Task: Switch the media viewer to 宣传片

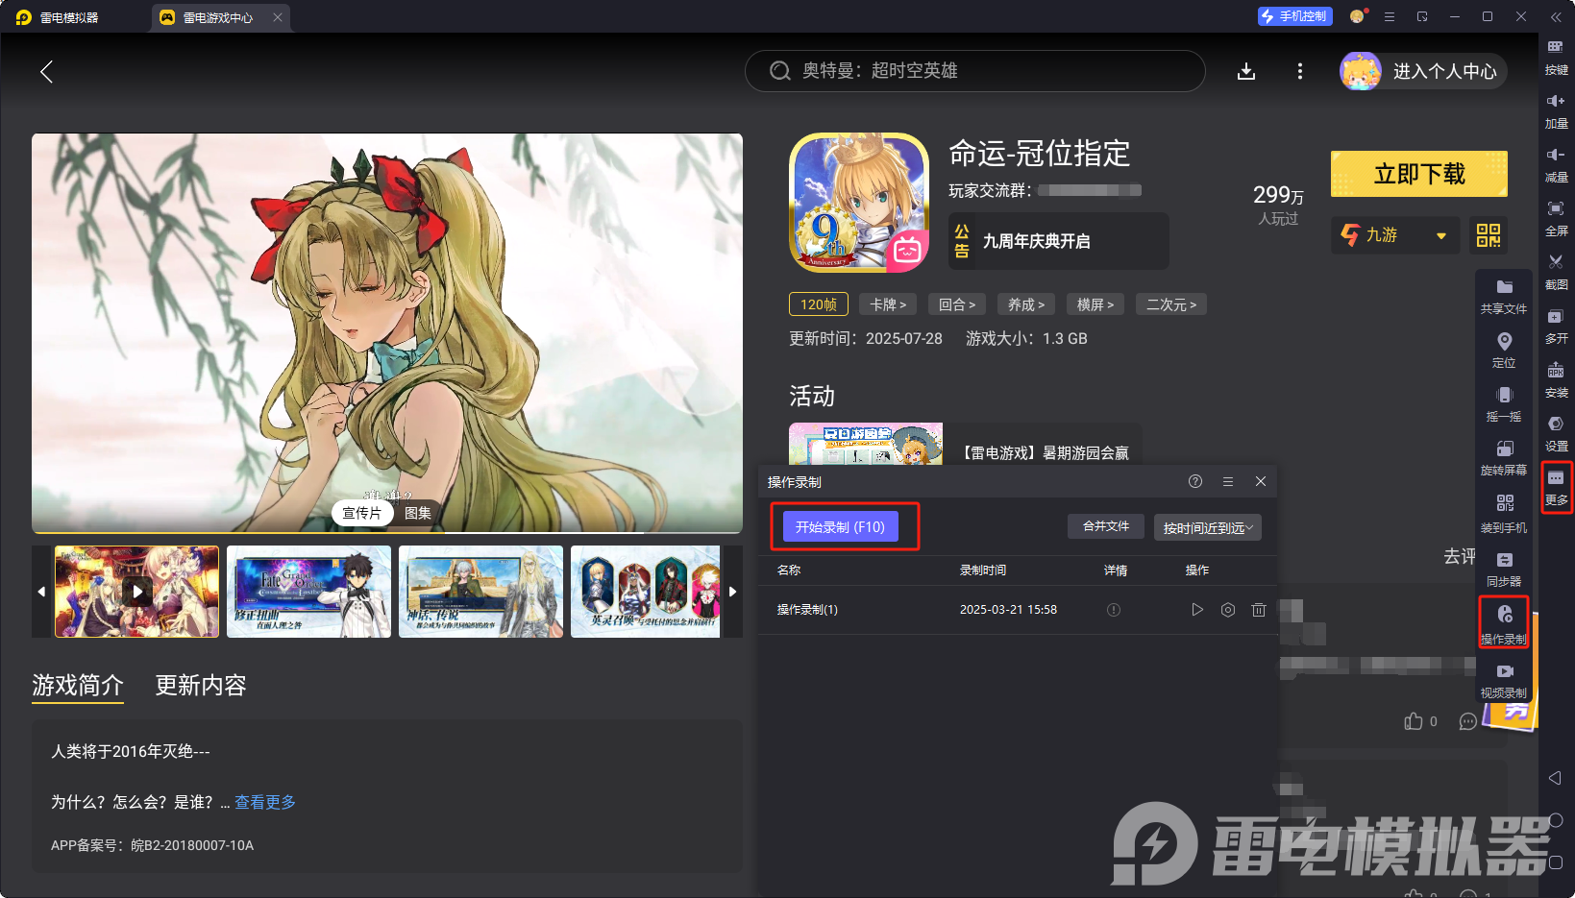Action: pos(362,513)
